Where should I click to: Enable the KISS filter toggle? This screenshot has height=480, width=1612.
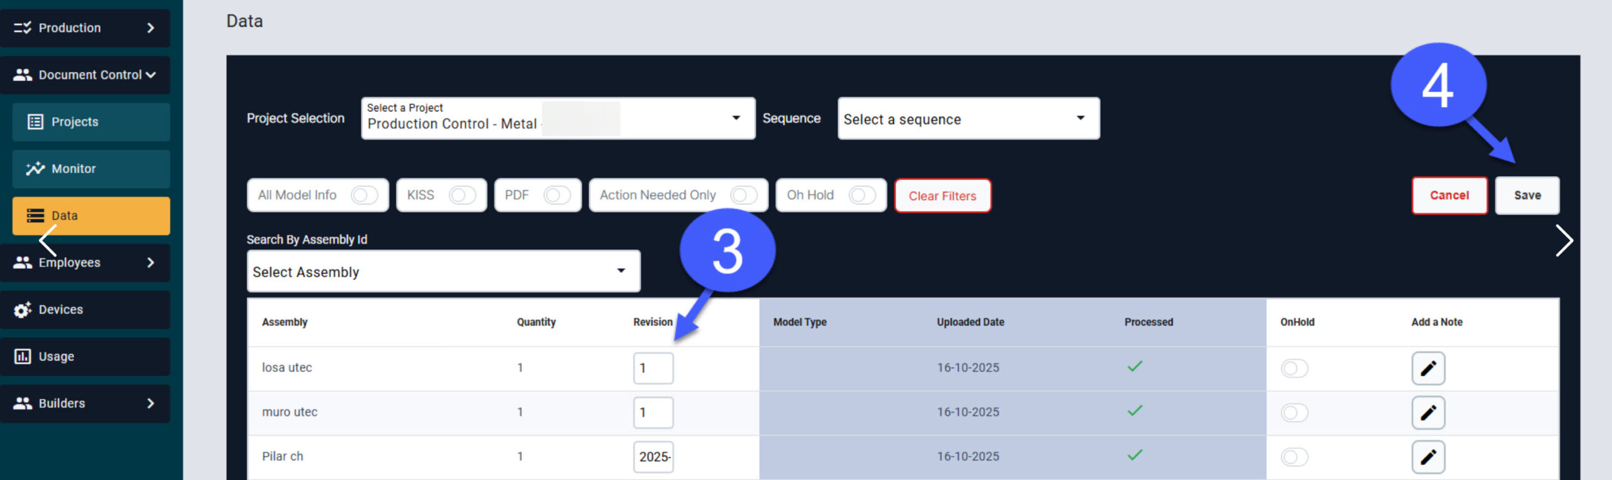point(462,195)
